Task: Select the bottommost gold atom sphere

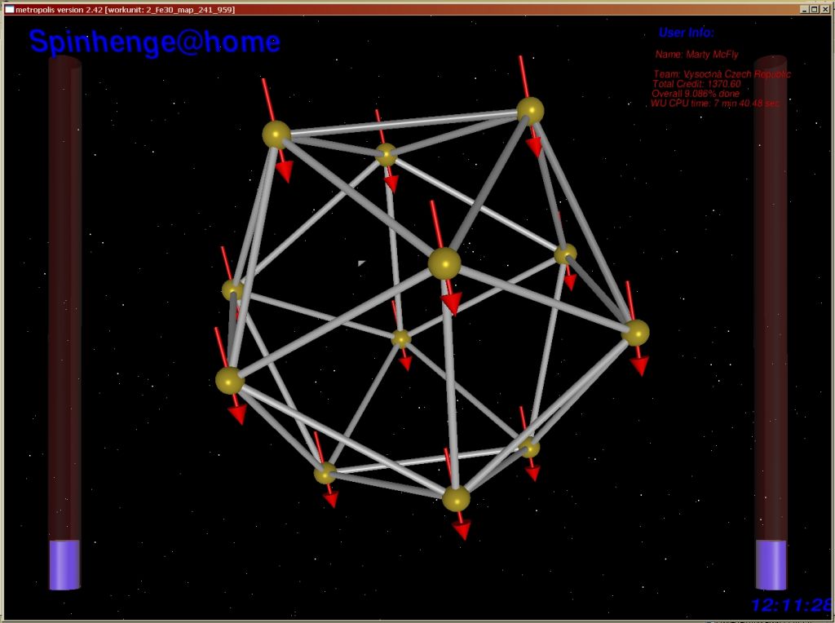Action: [456, 498]
